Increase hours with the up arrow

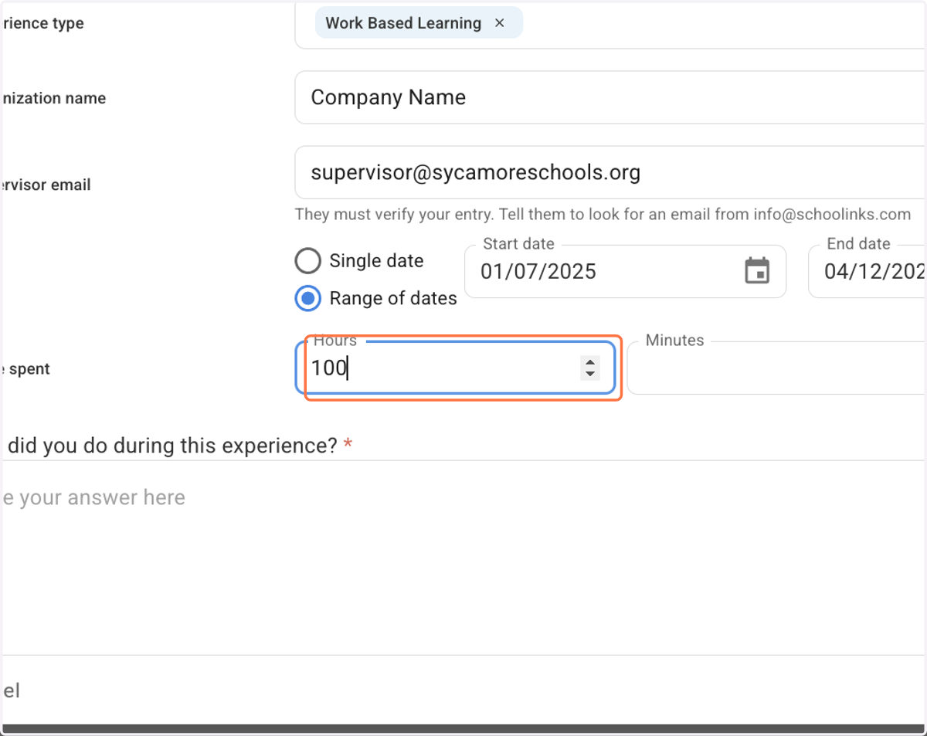(590, 362)
